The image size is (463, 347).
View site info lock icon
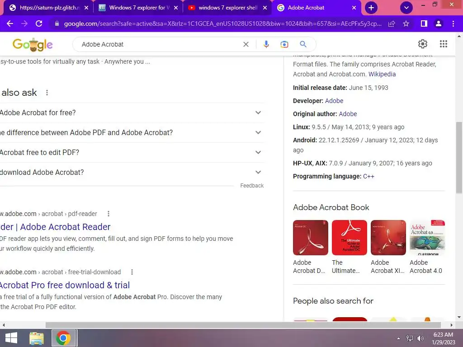tap(57, 23)
